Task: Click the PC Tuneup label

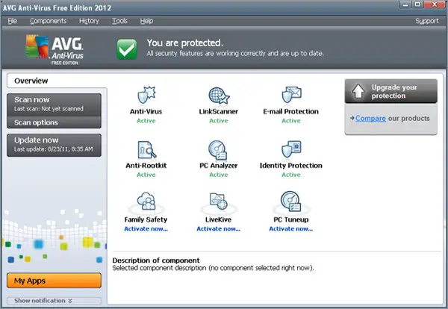Action: pyautogui.click(x=291, y=219)
